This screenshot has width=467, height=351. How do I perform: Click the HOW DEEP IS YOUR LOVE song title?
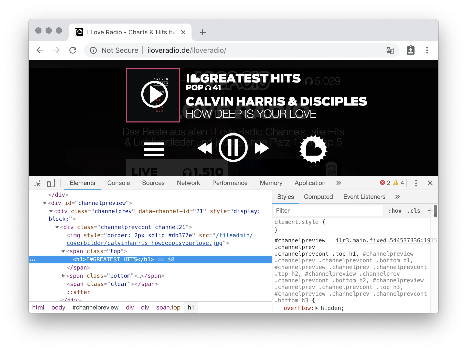(x=251, y=114)
